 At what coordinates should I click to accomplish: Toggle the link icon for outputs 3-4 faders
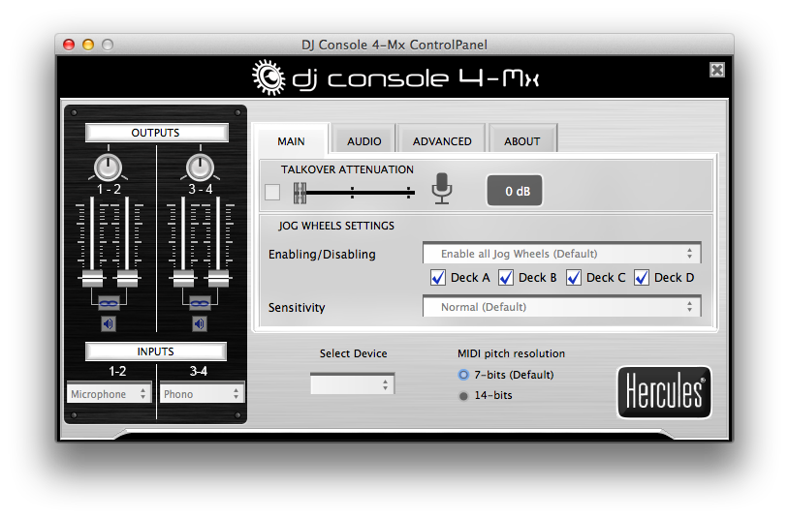point(200,303)
